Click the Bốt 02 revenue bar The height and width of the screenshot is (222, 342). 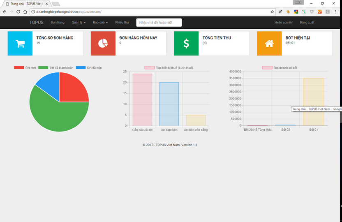tap(286, 125)
